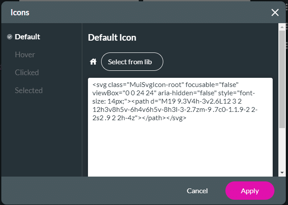The image size is (288, 205).
Task: Cancel the icon changes
Action: click(197, 191)
